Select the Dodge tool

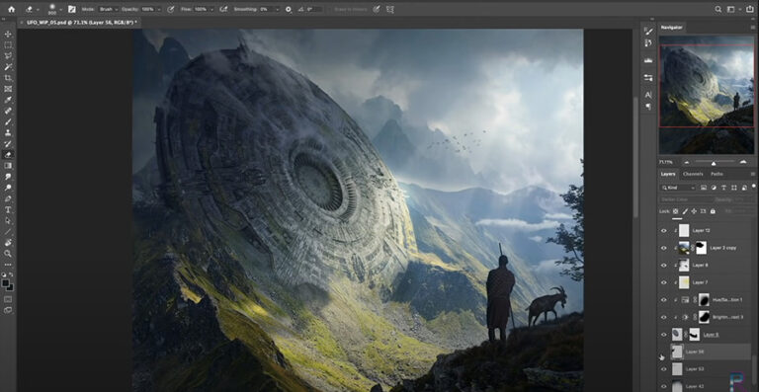(8, 188)
